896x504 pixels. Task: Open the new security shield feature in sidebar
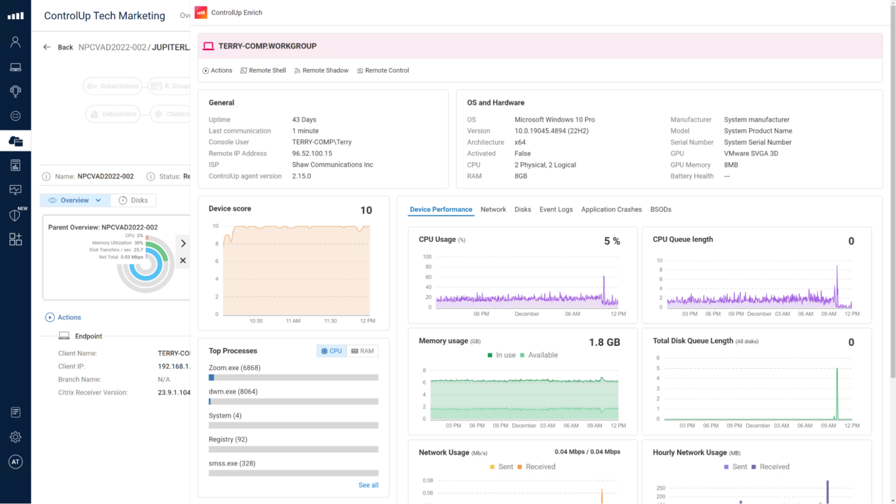15,215
